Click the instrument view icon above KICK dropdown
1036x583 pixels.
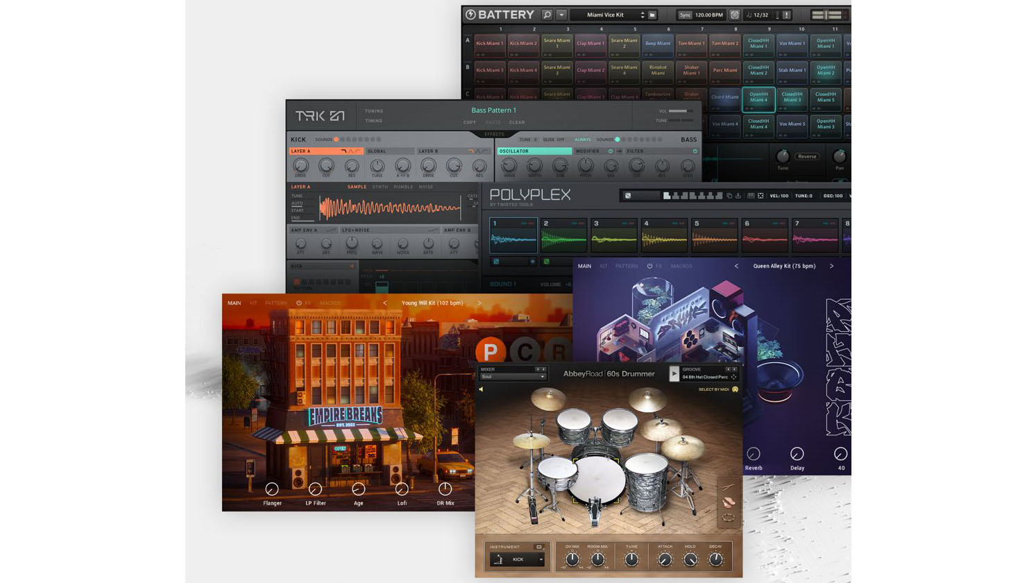pos(538,547)
